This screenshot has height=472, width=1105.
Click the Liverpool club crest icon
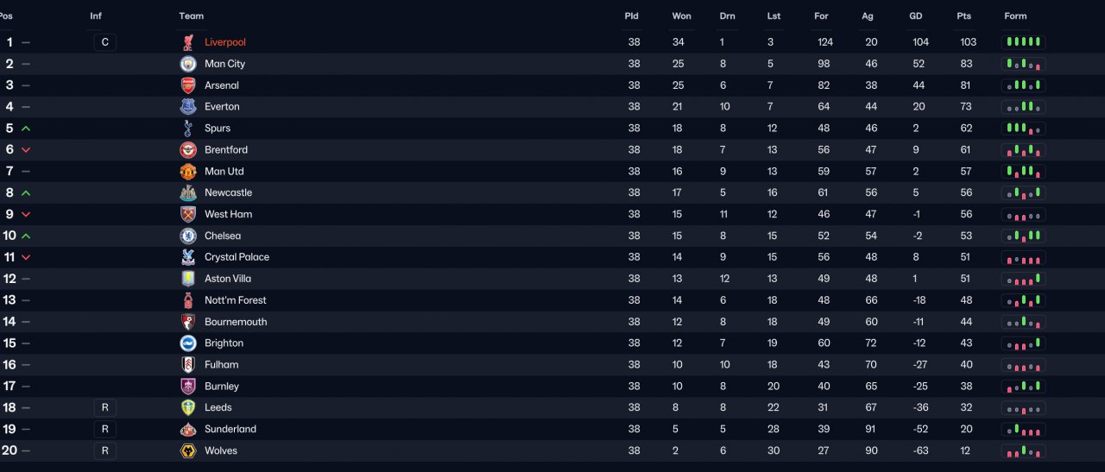coord(188,42)
